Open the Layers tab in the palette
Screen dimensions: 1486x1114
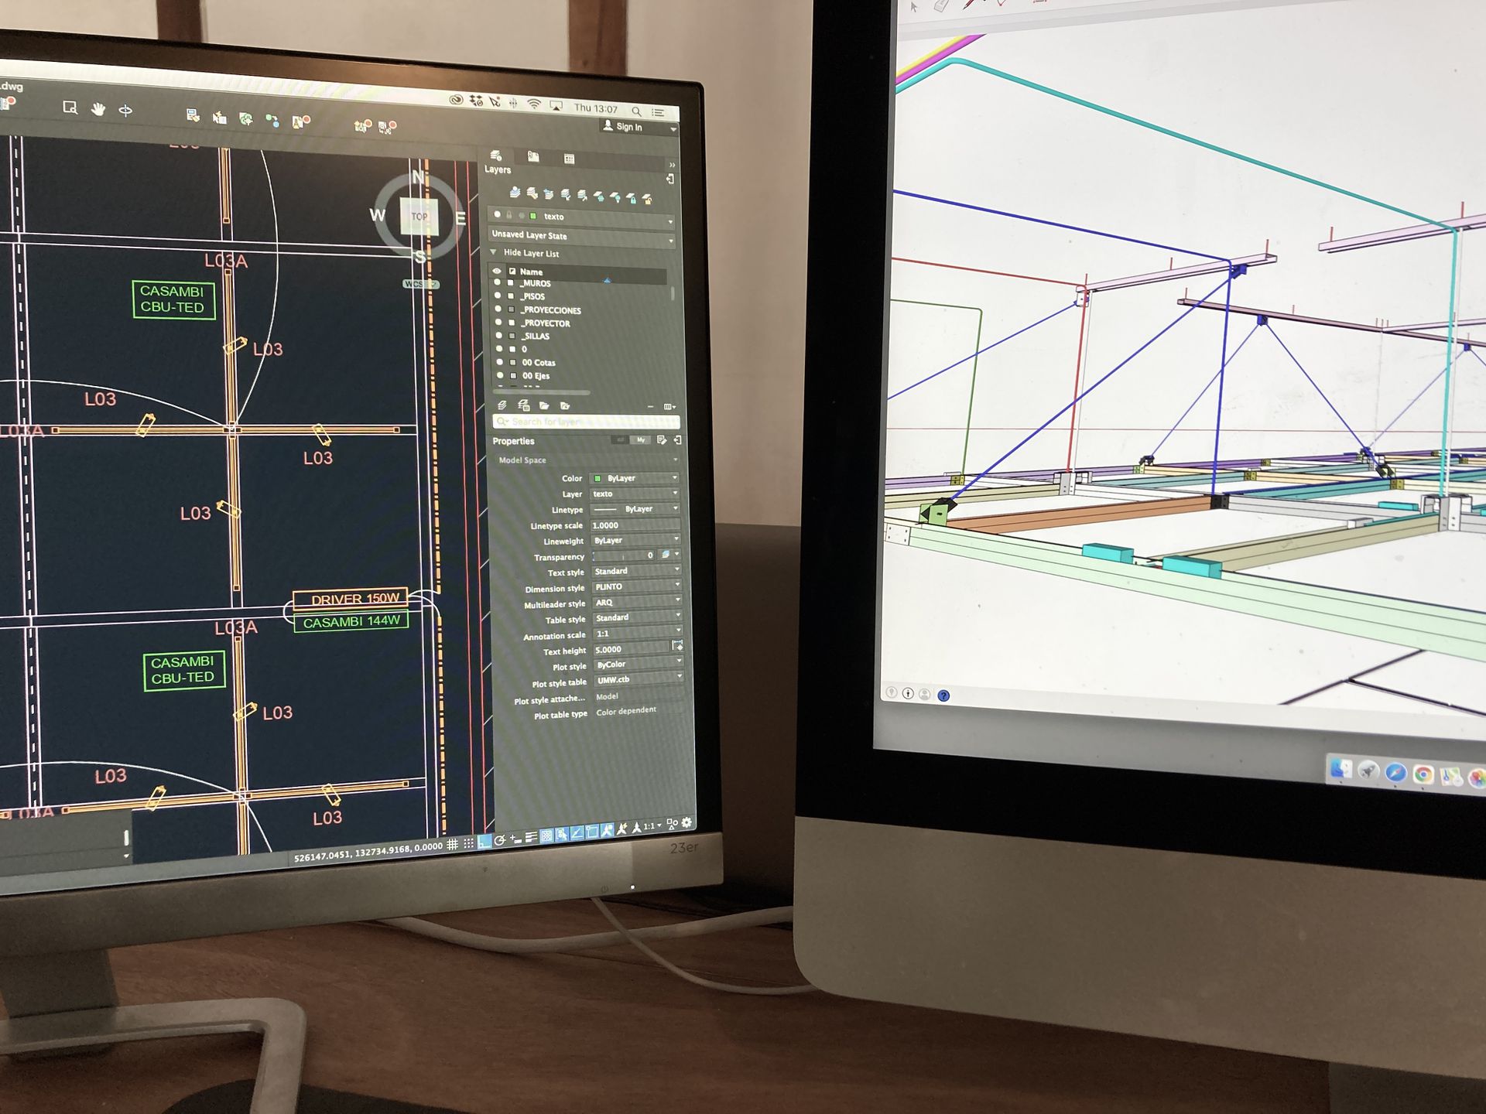click(x=496, y=155)
